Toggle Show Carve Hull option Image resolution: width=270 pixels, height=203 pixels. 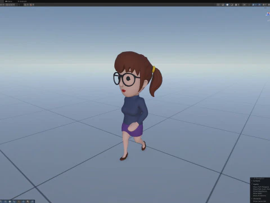259,201
